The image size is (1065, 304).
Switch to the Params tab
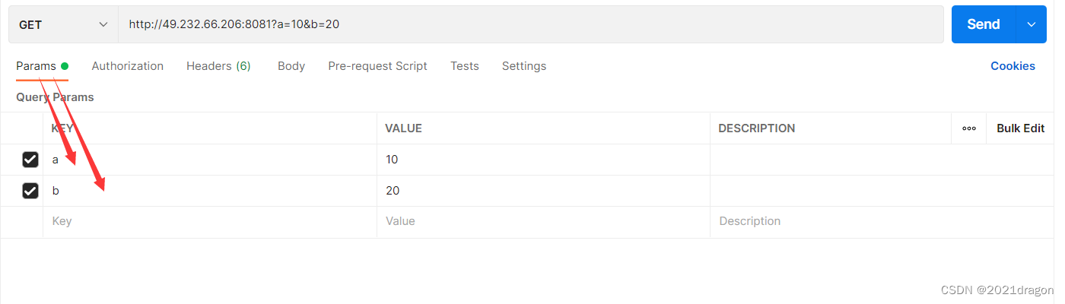click(x=37, y=66)
